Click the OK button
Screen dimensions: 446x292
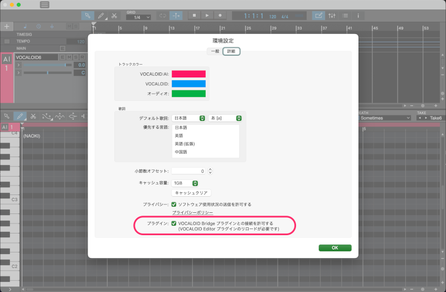[x=335, y=248]
